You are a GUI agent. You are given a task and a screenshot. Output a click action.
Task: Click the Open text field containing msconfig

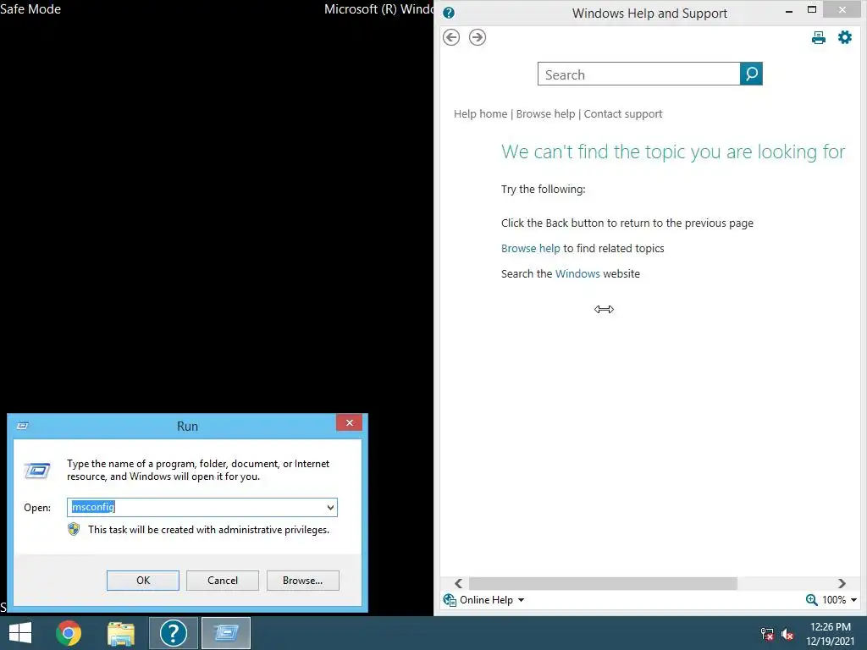(x=196, y=508)
